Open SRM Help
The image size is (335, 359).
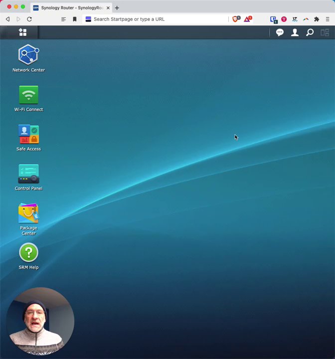(28, 256)
